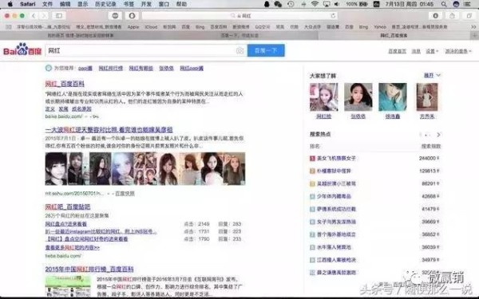Open the hot search with index 34979
The height and width of the screenshot is (299, 479).
[x=336, y=260]
